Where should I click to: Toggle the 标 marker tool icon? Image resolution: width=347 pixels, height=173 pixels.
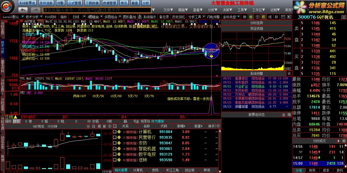pyautogui.click(x=251, y=17)
